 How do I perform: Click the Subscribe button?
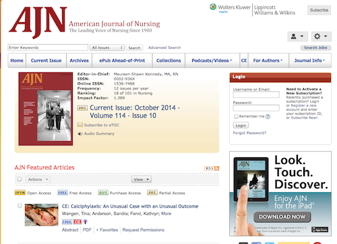[319, 10]
